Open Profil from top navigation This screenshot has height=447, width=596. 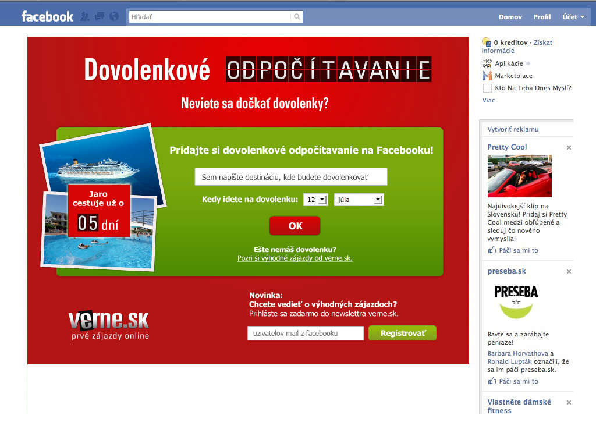(542, 17)
